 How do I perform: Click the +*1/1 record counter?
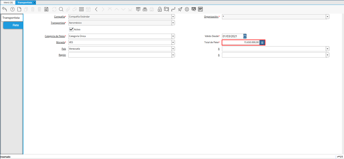click(x=340, y=157)
